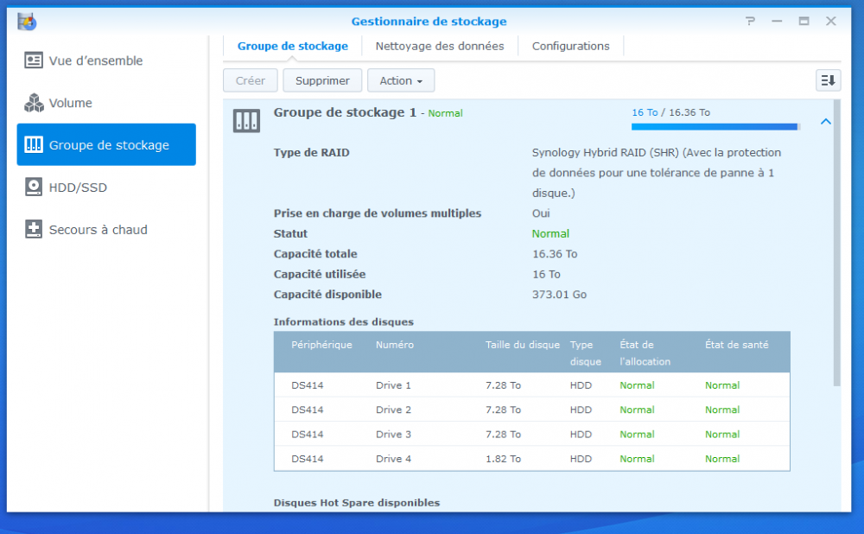
Task: Click the 373.01 Go available capacity value
Action: coord(559,295)
